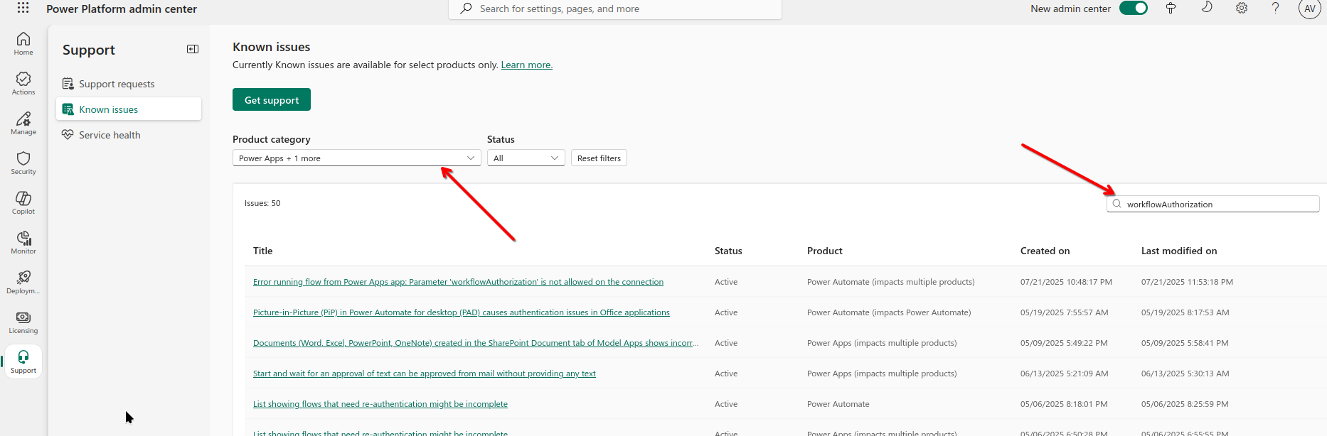This screenshot has height=436, width=1327.
Task: Select Support in the left rail
Action: tap(23, 361)
